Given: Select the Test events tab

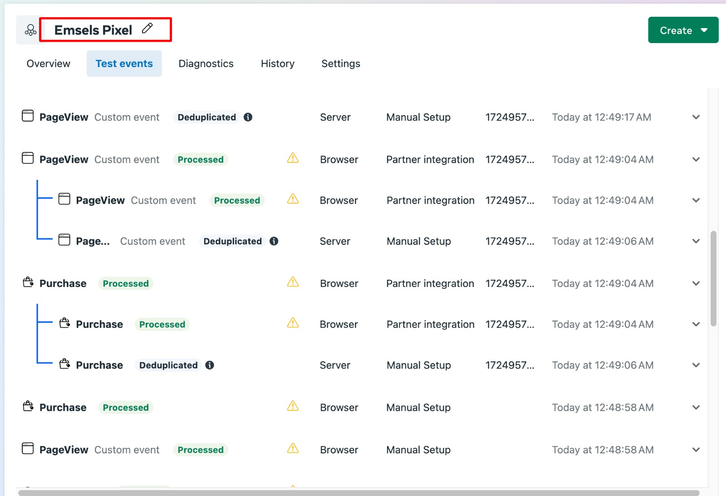Looking at the screenshot, I should pyautogui.click(x=124, y=63).
